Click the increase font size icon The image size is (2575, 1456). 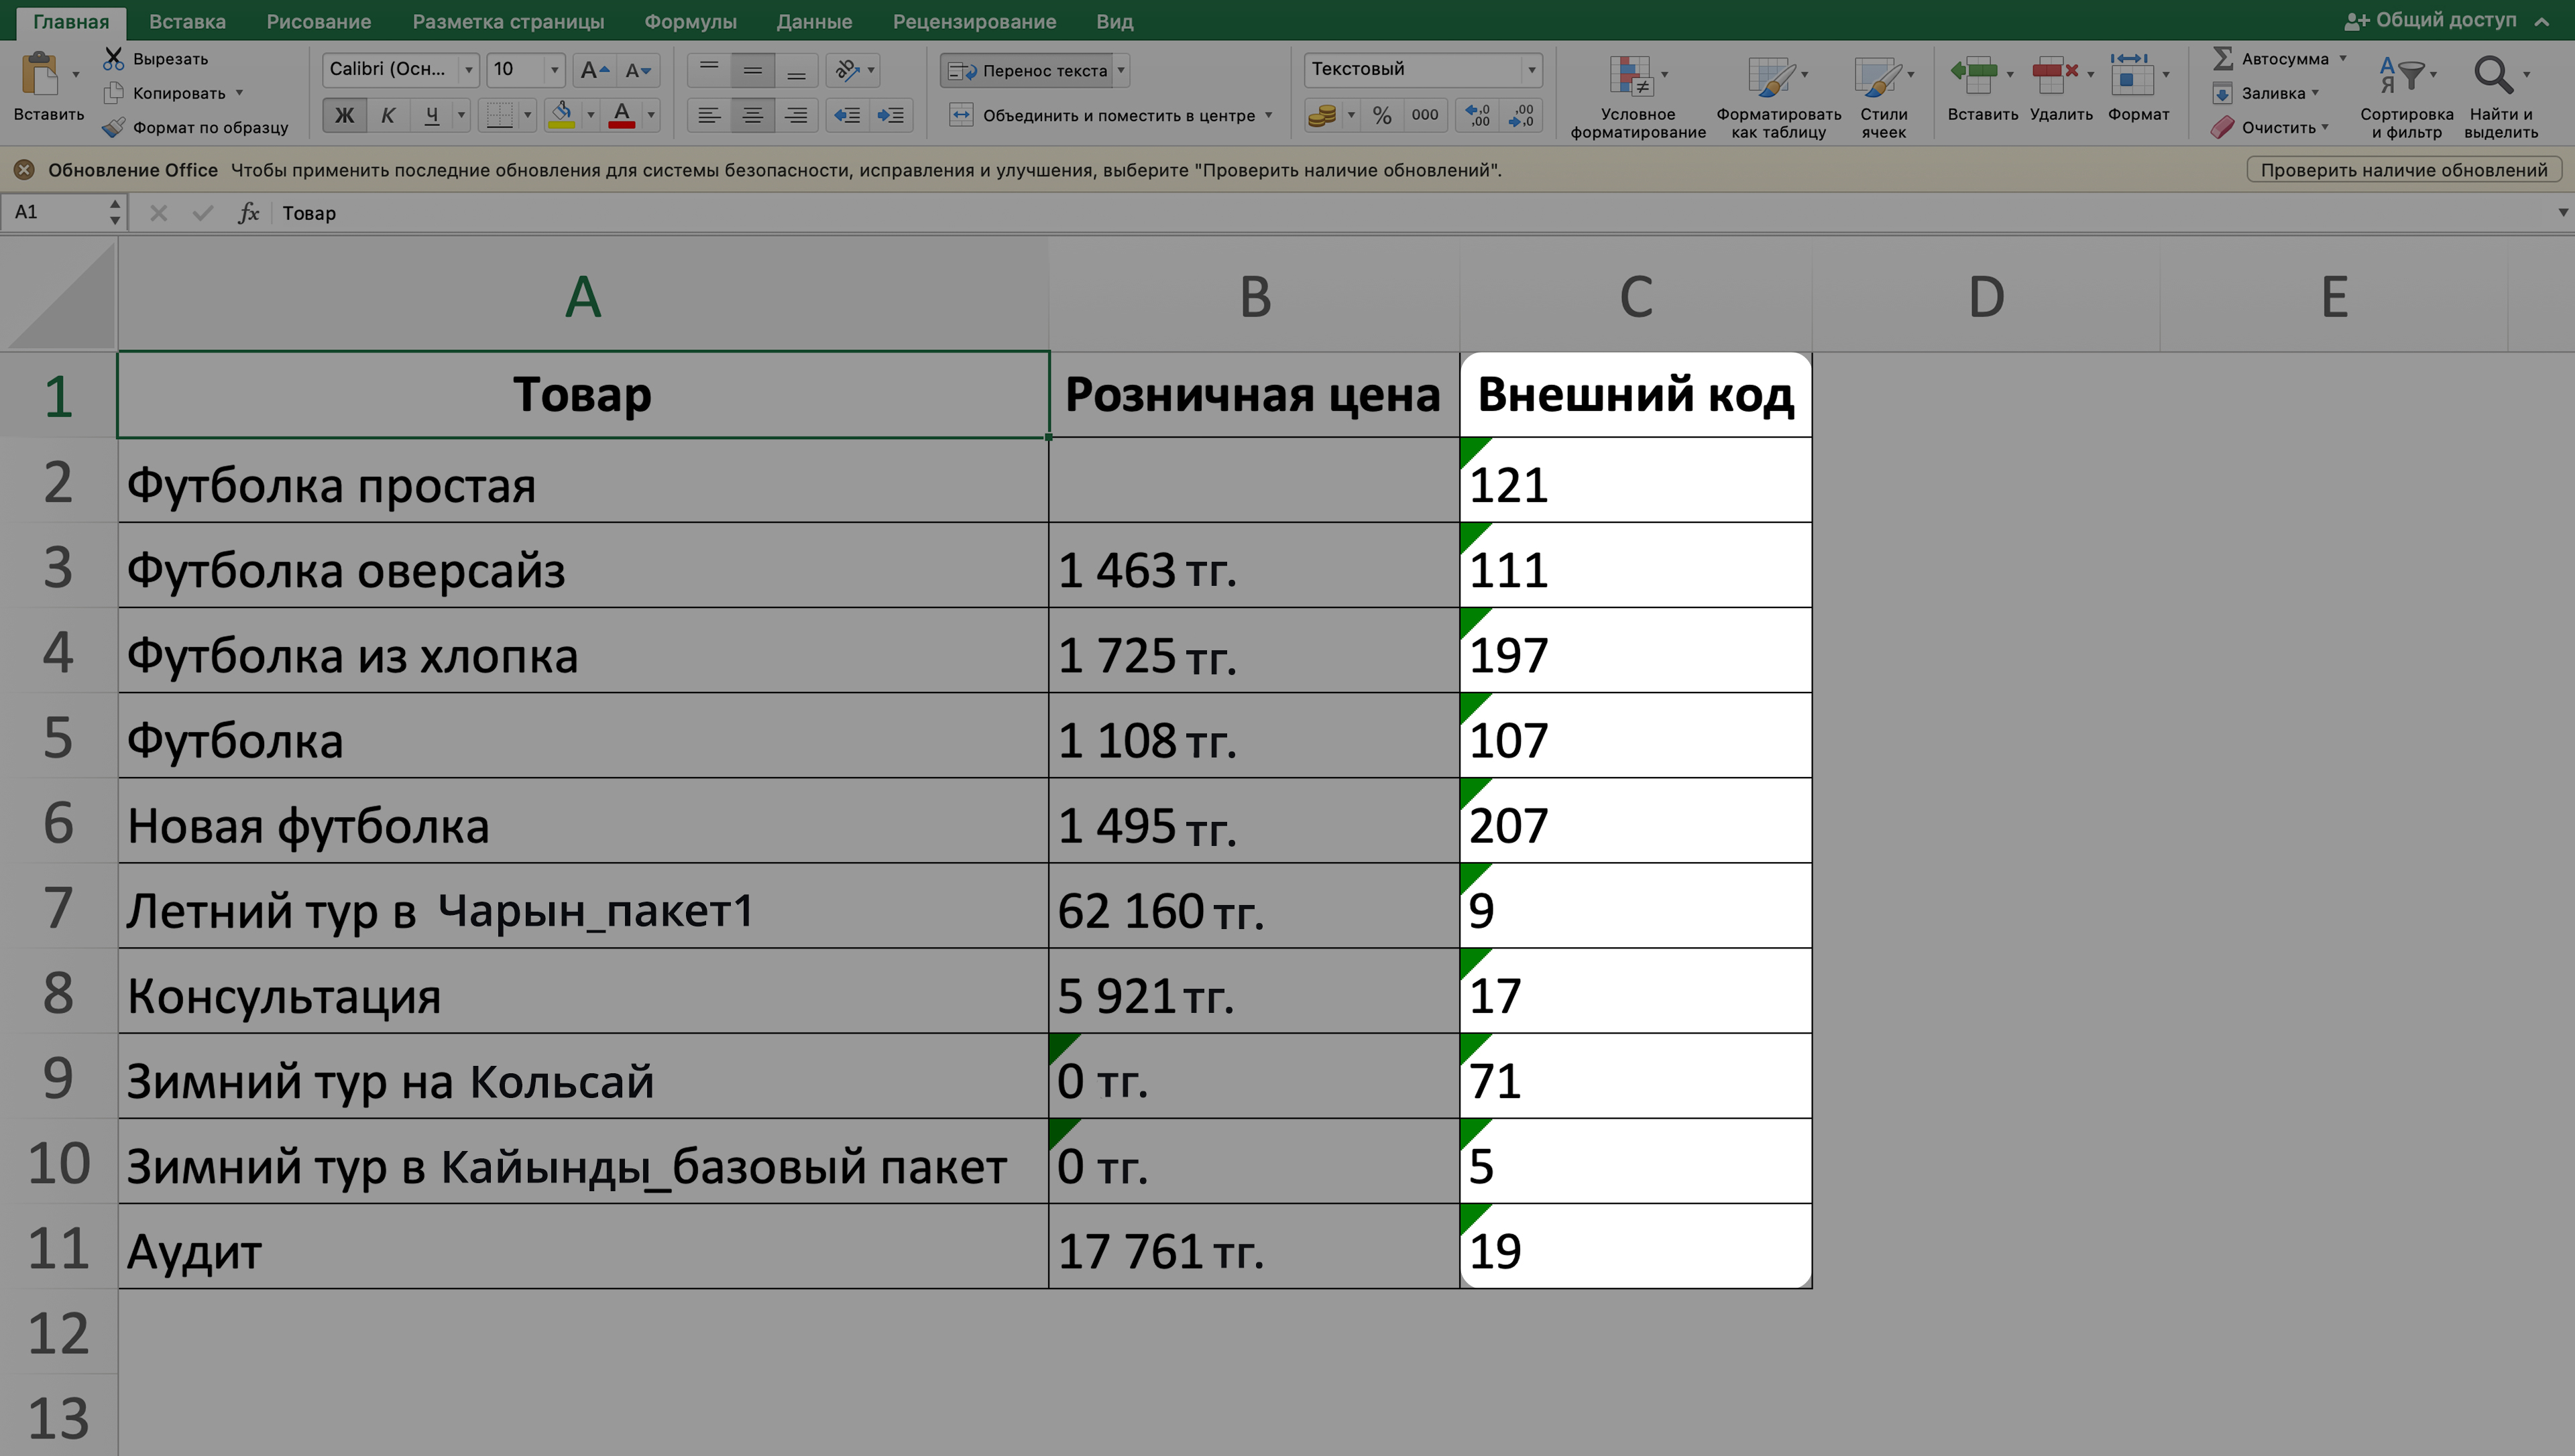click(594, 70)
